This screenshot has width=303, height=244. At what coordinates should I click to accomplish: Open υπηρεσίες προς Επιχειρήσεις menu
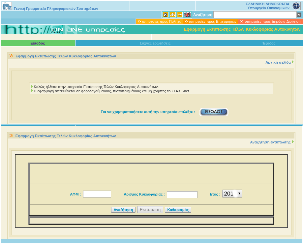coord(210,21)
